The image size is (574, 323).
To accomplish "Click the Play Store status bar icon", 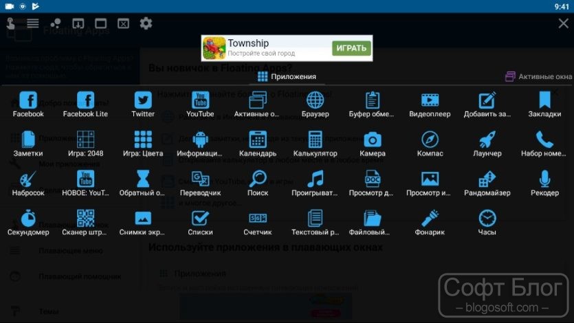I will [x=36, y=6].
